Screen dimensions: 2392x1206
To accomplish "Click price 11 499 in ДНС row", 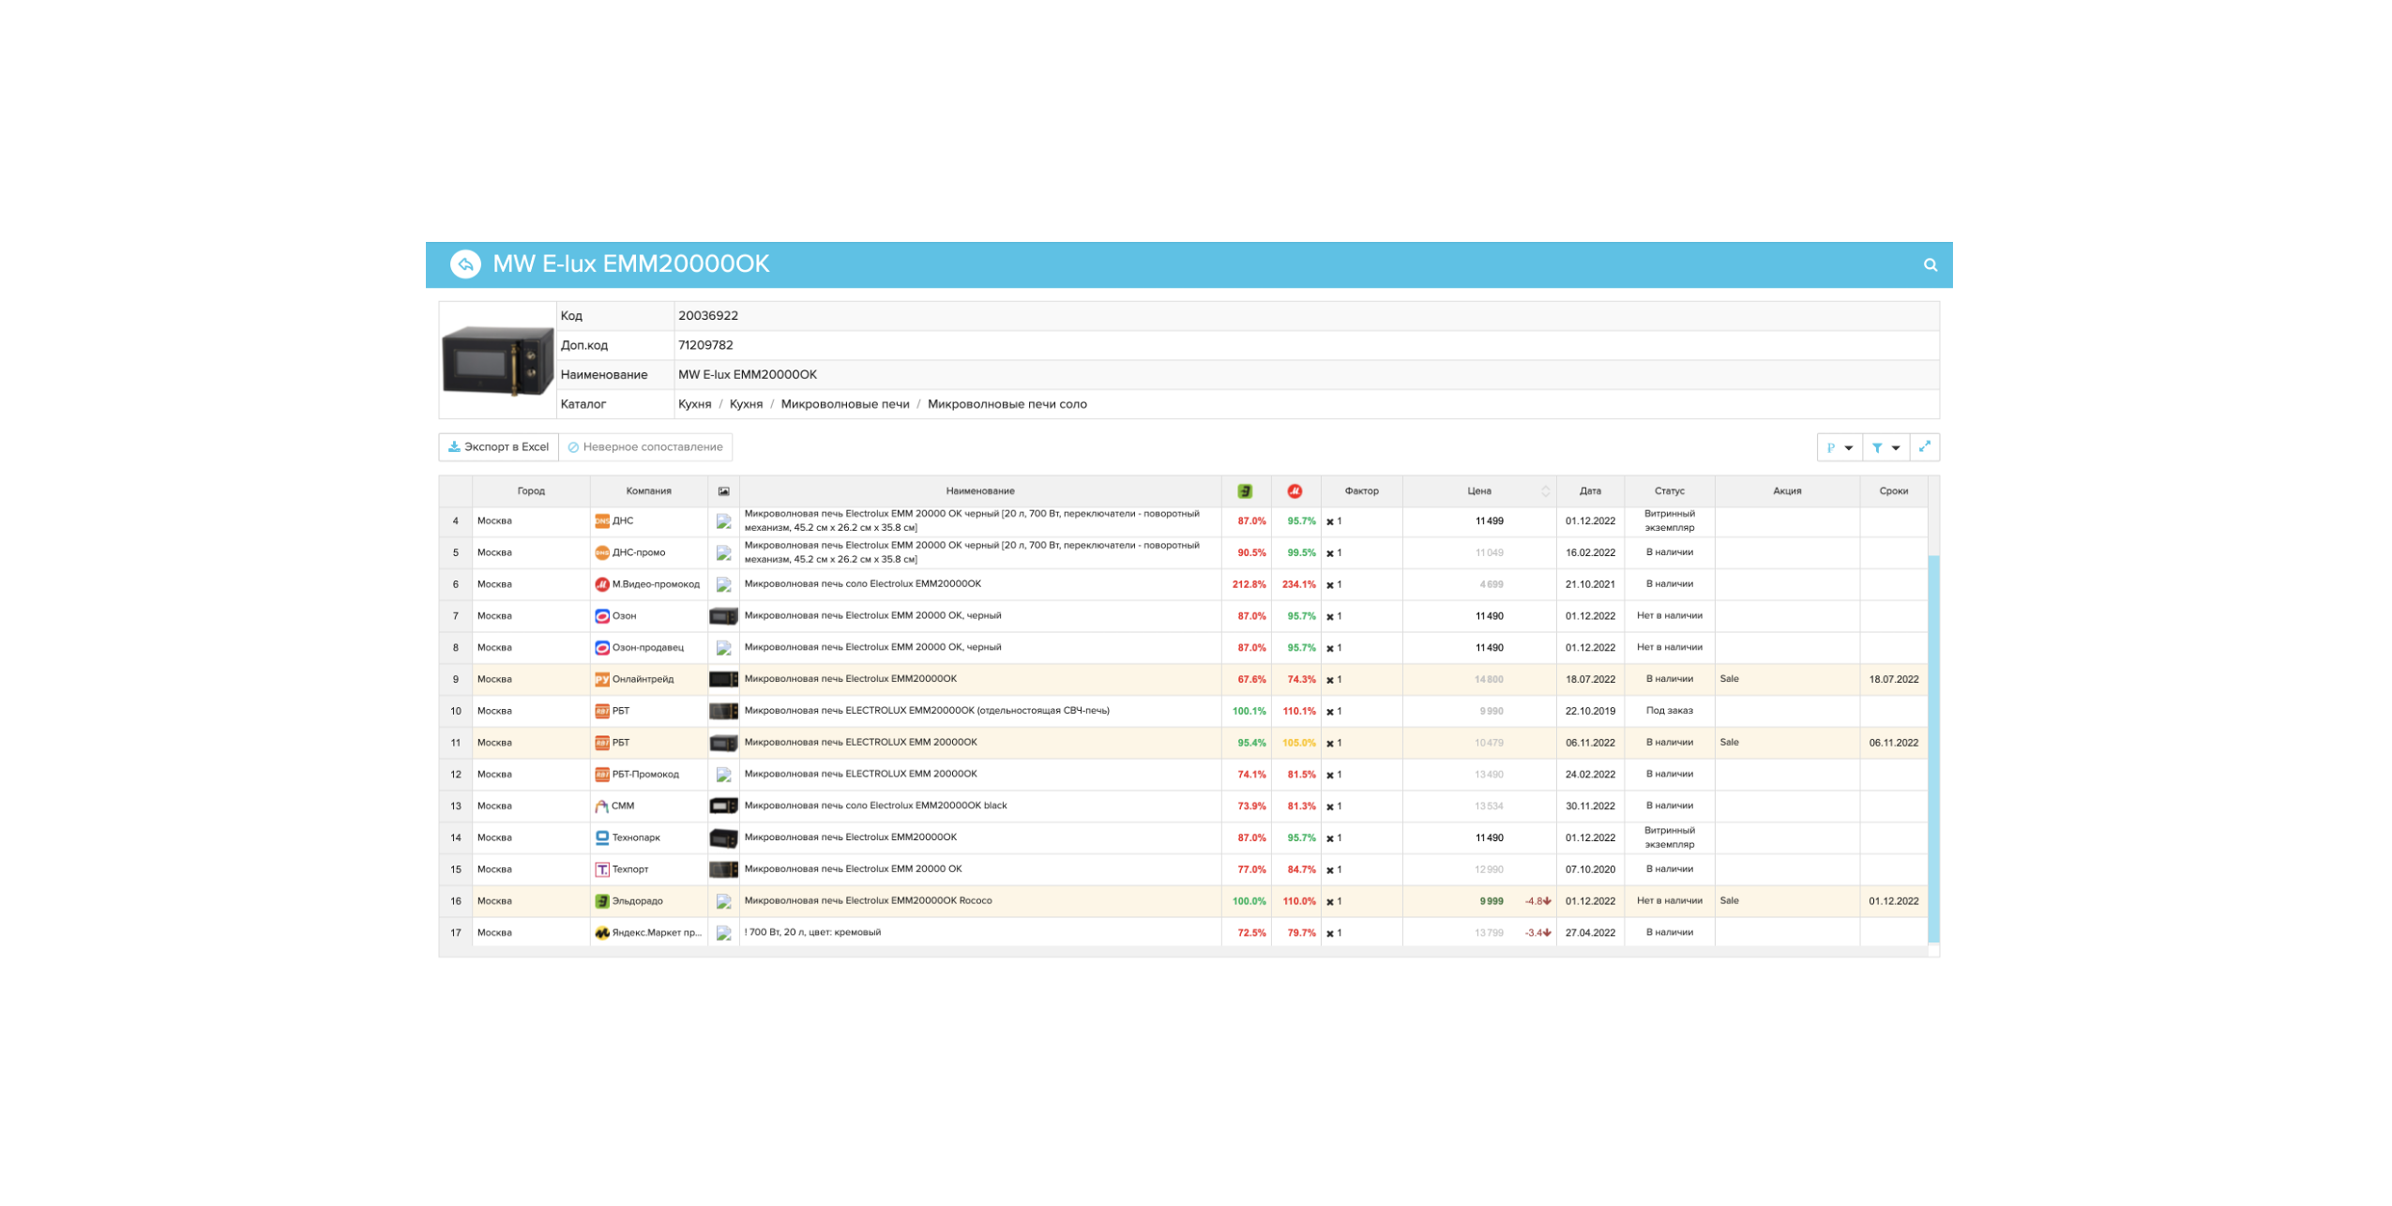I will click(1488, 520).
